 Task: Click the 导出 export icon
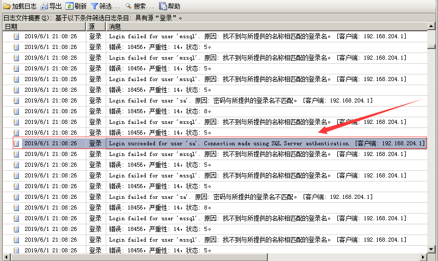tap(44, 7)
